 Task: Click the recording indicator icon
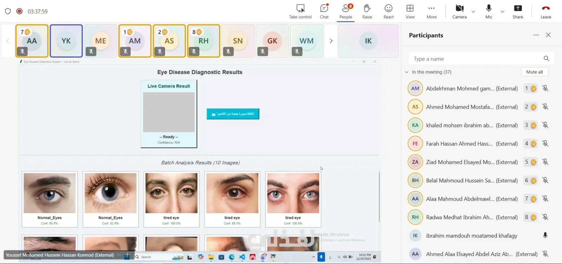coord(20,11)
